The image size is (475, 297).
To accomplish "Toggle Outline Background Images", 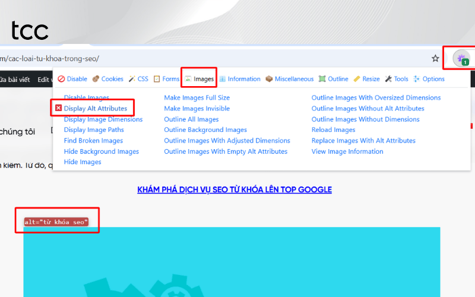I will (x=205, y=129).
